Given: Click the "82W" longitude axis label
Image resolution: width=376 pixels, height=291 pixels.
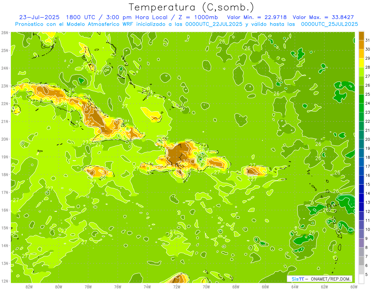Looking at the screenshot, I should pos(29,287).
